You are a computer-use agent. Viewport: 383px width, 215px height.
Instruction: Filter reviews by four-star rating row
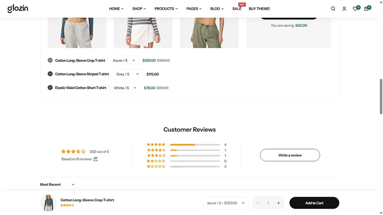coord(187,150)
